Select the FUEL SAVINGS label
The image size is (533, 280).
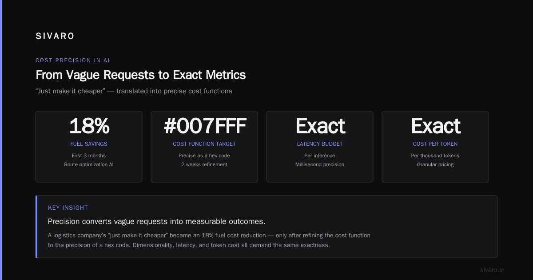89,144
